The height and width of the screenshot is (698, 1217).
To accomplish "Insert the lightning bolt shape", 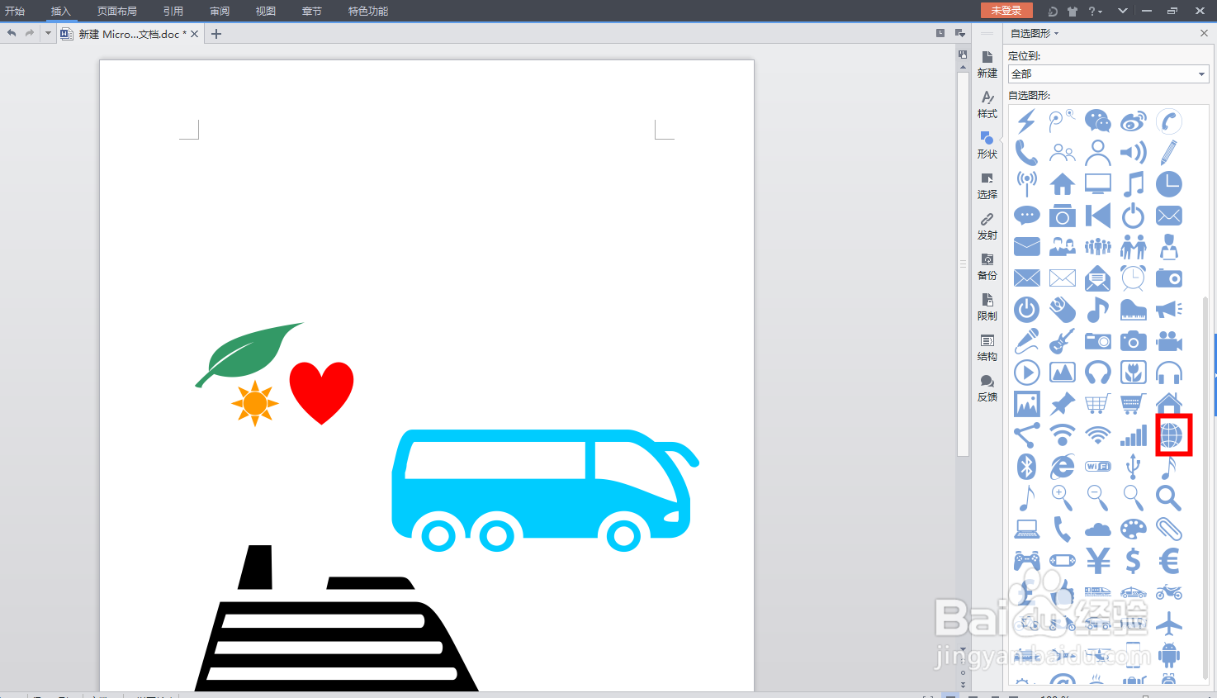I will (1026, 121).
